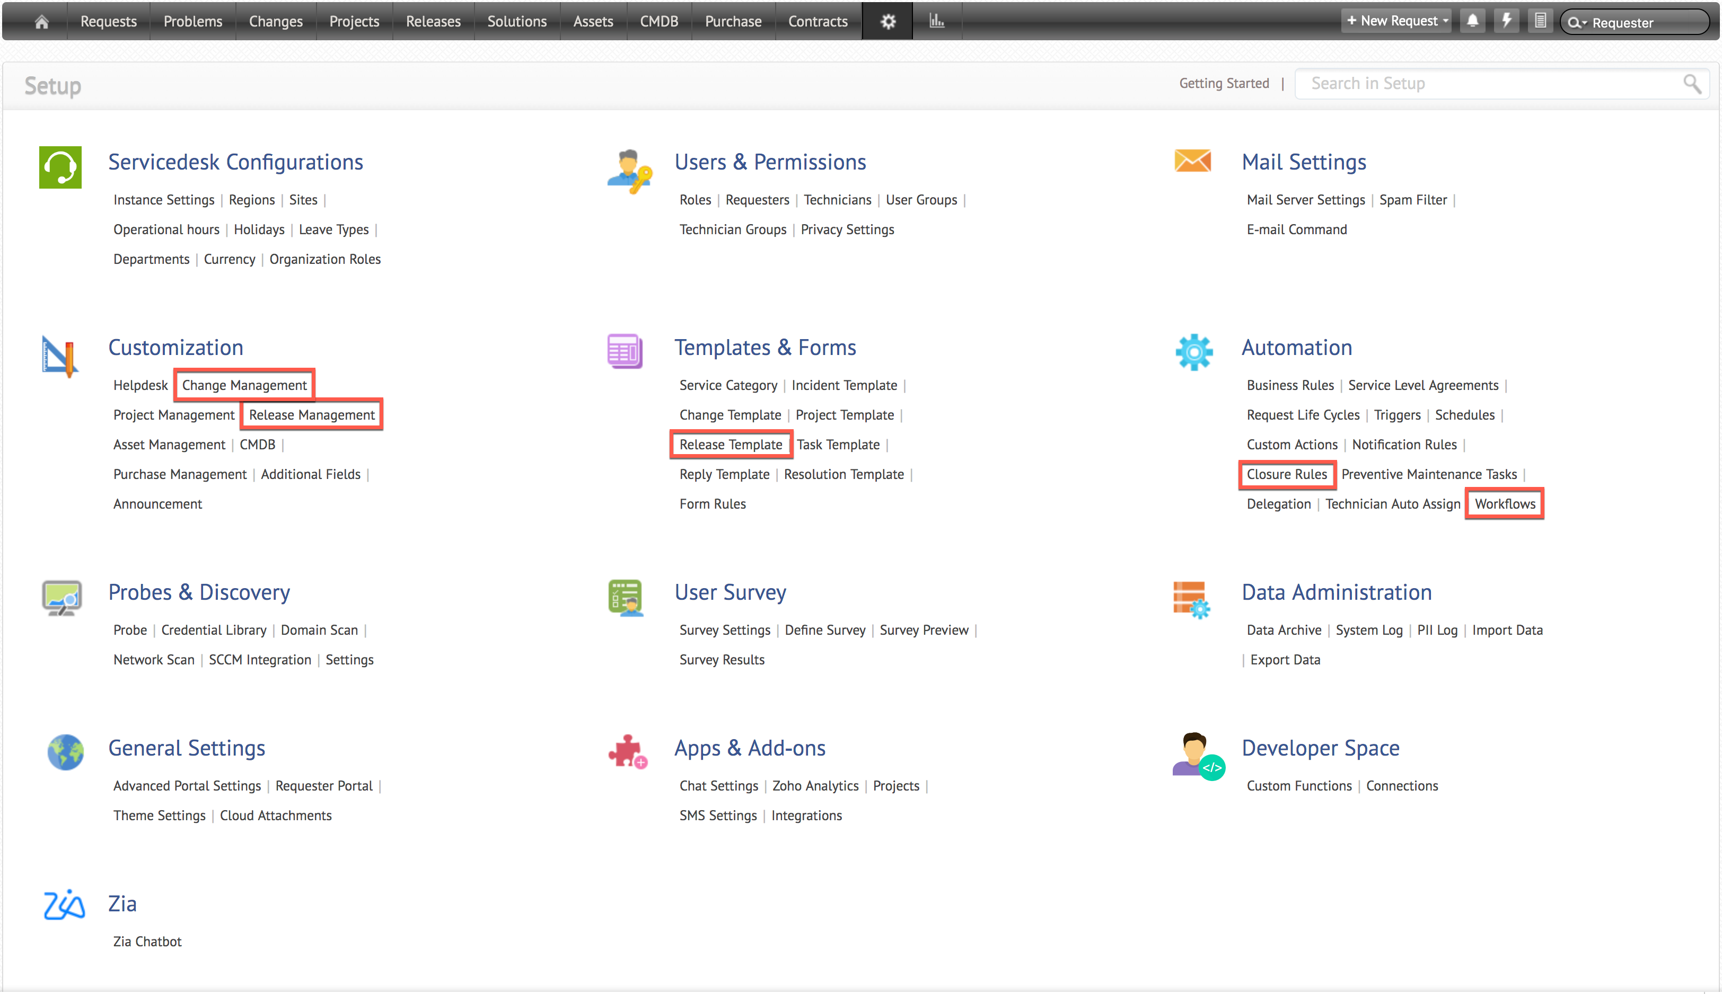Click the Mail Settings envelope icon
This screenshot has width=1722, height=994.
(1192, 161)
